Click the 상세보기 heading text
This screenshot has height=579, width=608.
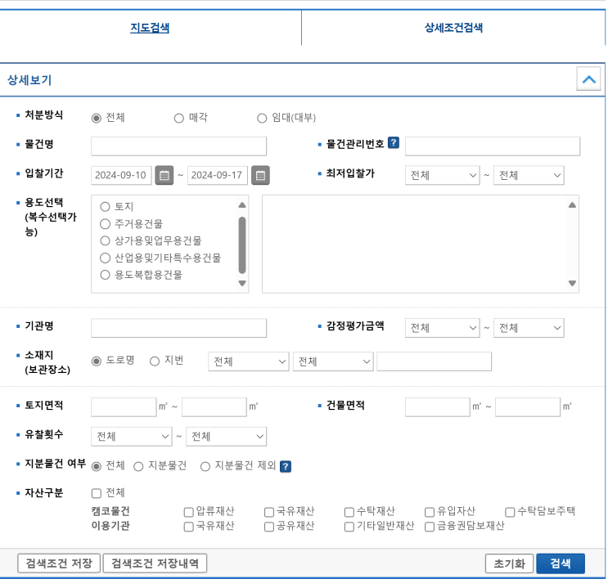tap(29, 80)
